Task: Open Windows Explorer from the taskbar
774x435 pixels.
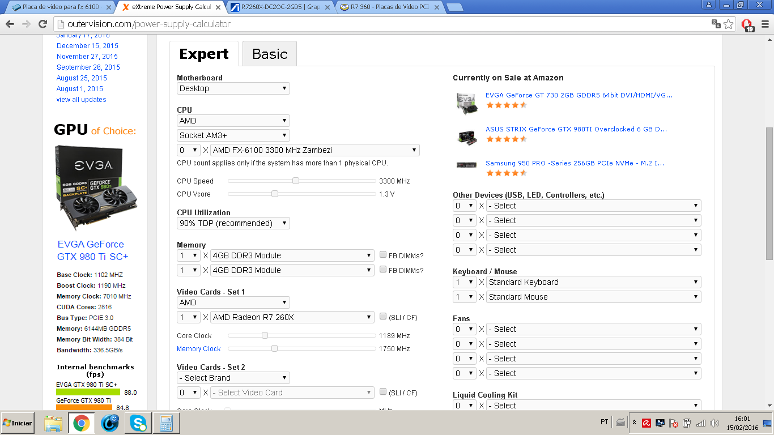Action: [x=53, y=423]
